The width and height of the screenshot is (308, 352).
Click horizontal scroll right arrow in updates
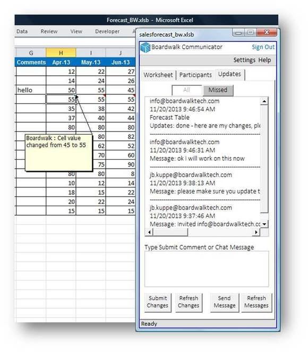click(256, 232)
